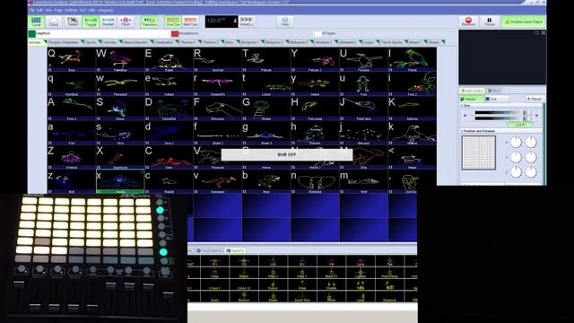Open the Cloud icon in toolbar
The image size is (574, 323).
pos(54,22)
